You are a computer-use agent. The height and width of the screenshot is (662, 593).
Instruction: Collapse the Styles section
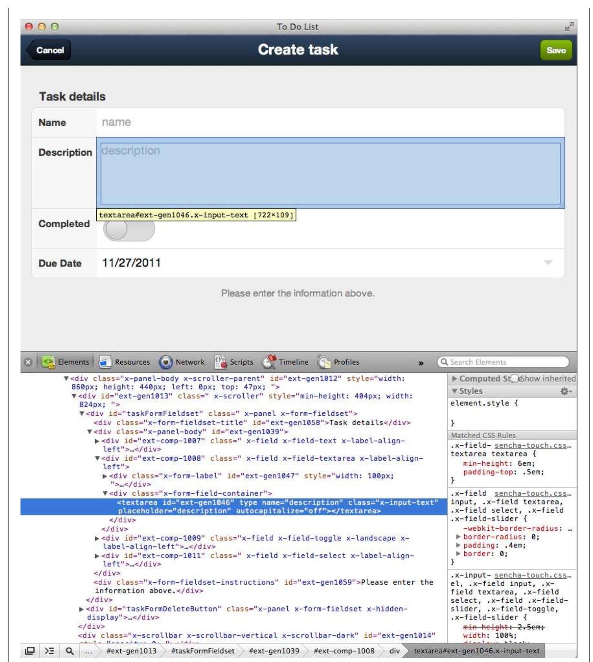click(x=455, y=391)
